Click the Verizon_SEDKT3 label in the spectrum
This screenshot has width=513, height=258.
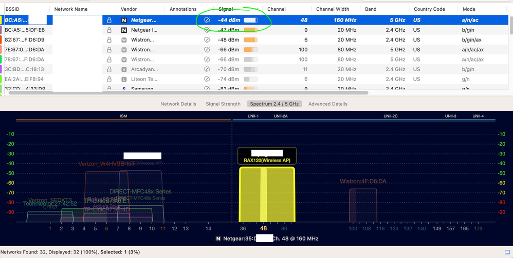50,200
